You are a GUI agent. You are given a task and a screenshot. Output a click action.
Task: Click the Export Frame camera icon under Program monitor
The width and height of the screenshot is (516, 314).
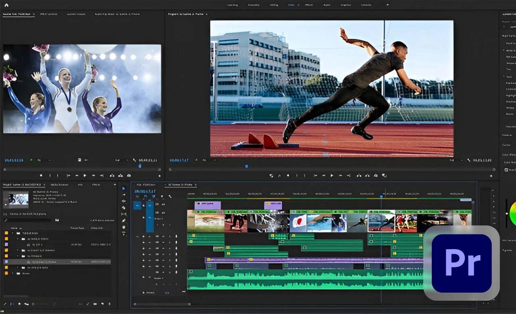tap(376, 176)
